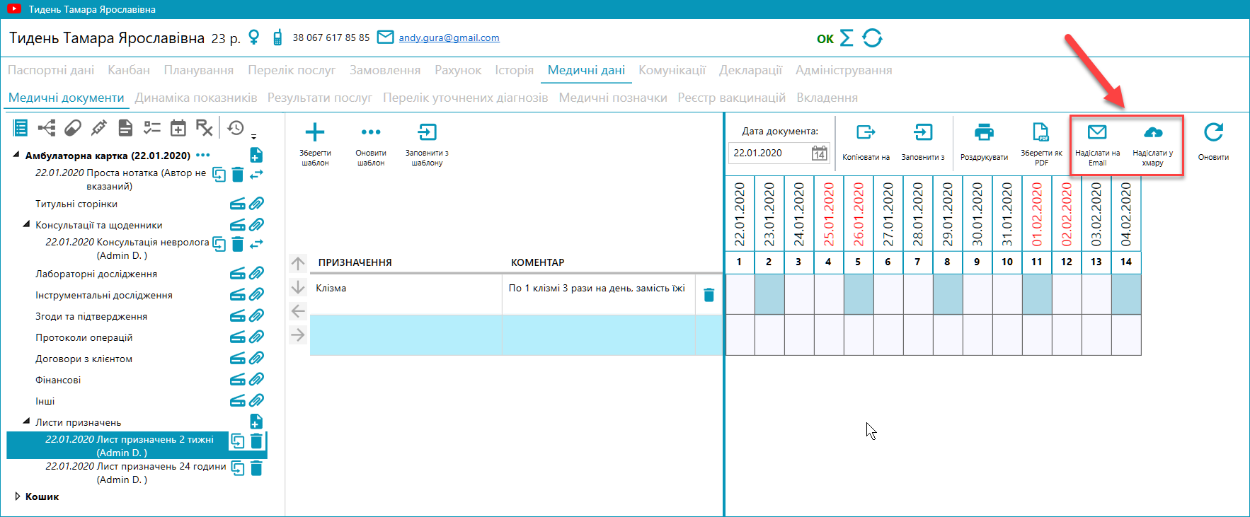Collapse Консультації та щоденники node
1250x517 pixels.
pos(26,224)
